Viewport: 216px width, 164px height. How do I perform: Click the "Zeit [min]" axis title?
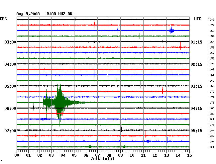click(x=102, y=159)
